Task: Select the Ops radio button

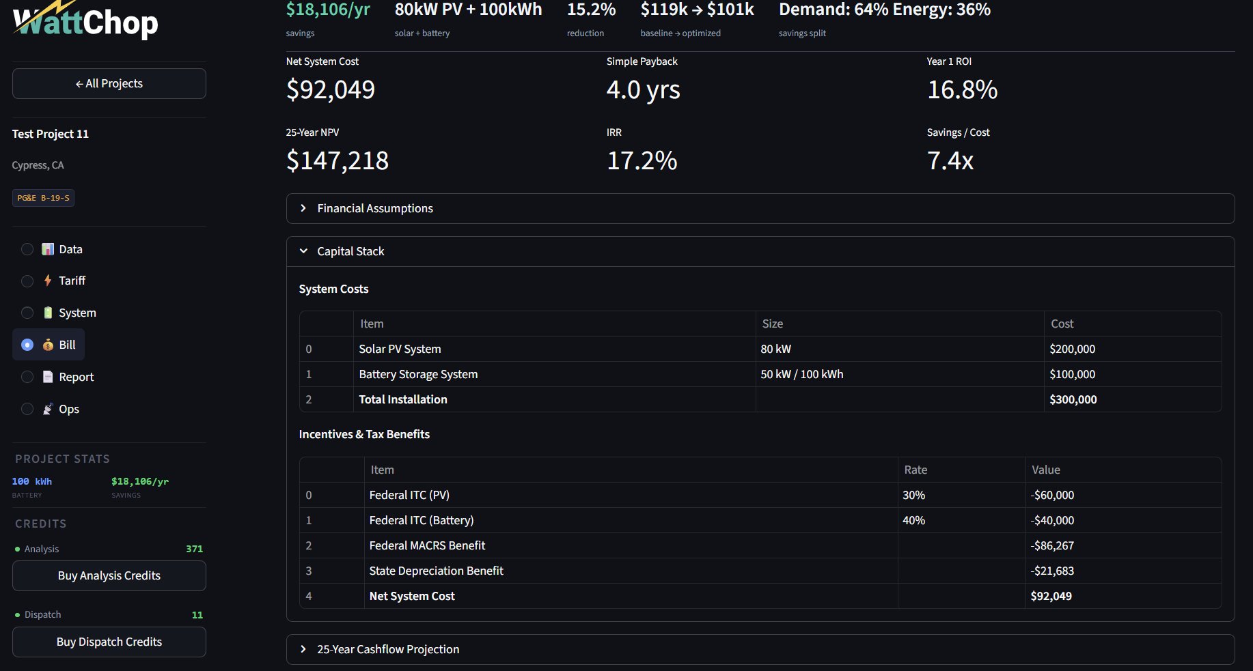Action: coord(27,408)
